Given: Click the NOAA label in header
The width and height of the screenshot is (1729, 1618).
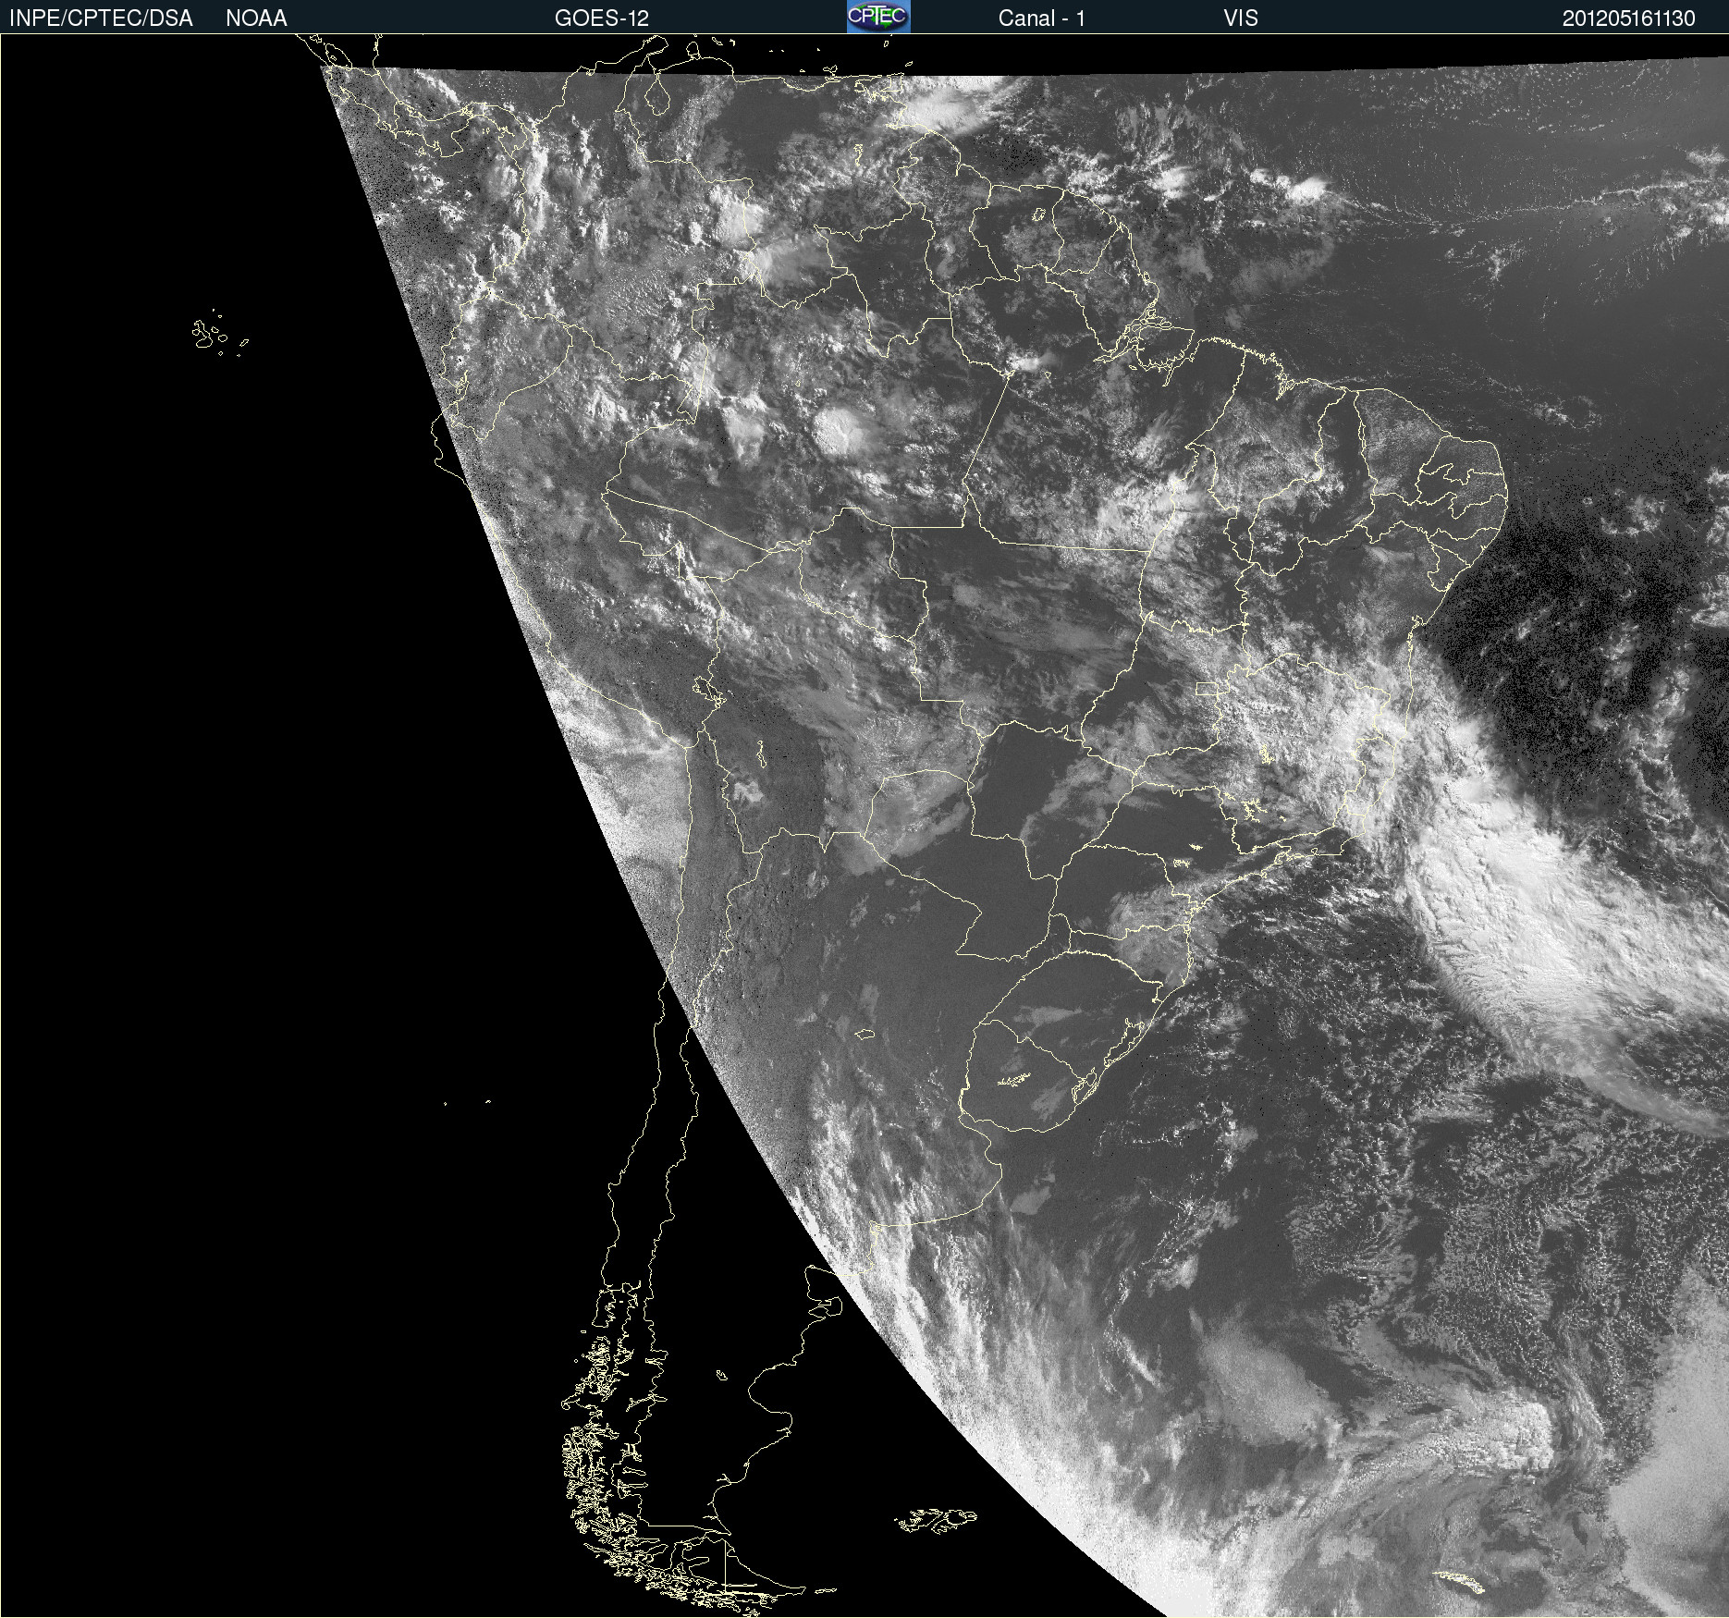Looking at the screenshot, I should click(256, 18).
